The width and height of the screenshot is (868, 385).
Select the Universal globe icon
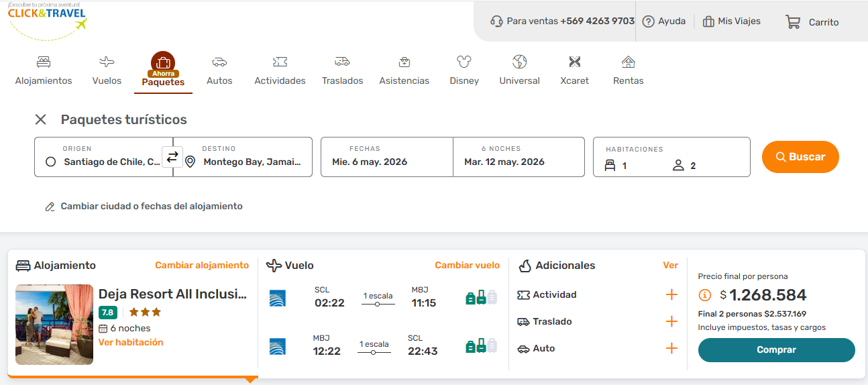coord(519,62)
